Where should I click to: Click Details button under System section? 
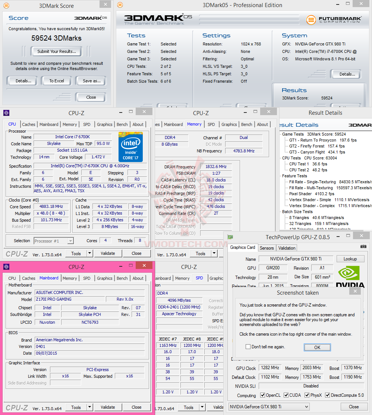347,74
